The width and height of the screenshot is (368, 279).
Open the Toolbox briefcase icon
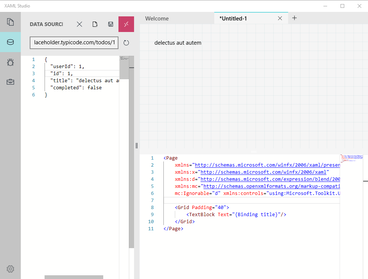pyautogui.click(x=10, y=82)
